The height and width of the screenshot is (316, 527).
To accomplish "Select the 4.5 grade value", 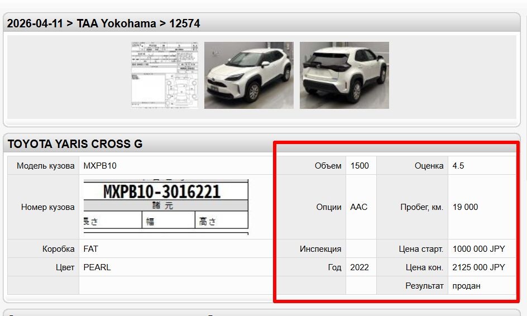I will pos(458,166).
